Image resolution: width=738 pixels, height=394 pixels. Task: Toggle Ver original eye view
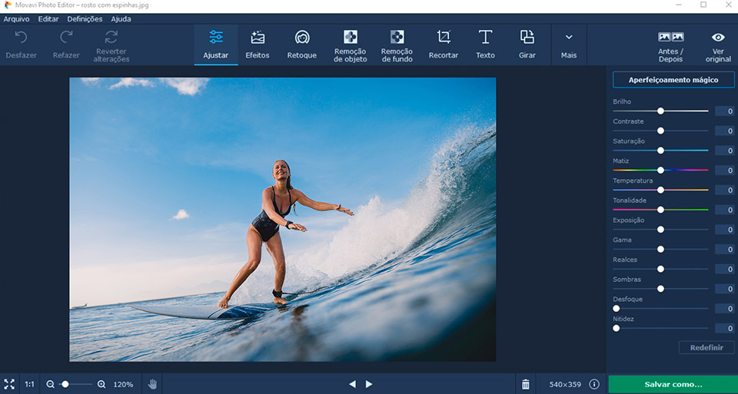click(x=717, y=45)
